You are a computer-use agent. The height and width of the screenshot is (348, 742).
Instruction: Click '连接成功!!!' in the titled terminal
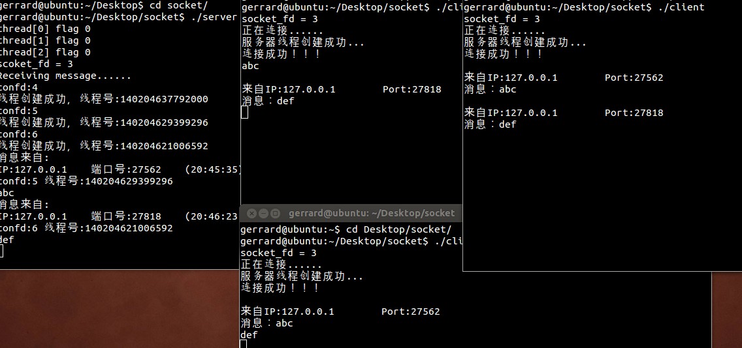click(280, 288)
